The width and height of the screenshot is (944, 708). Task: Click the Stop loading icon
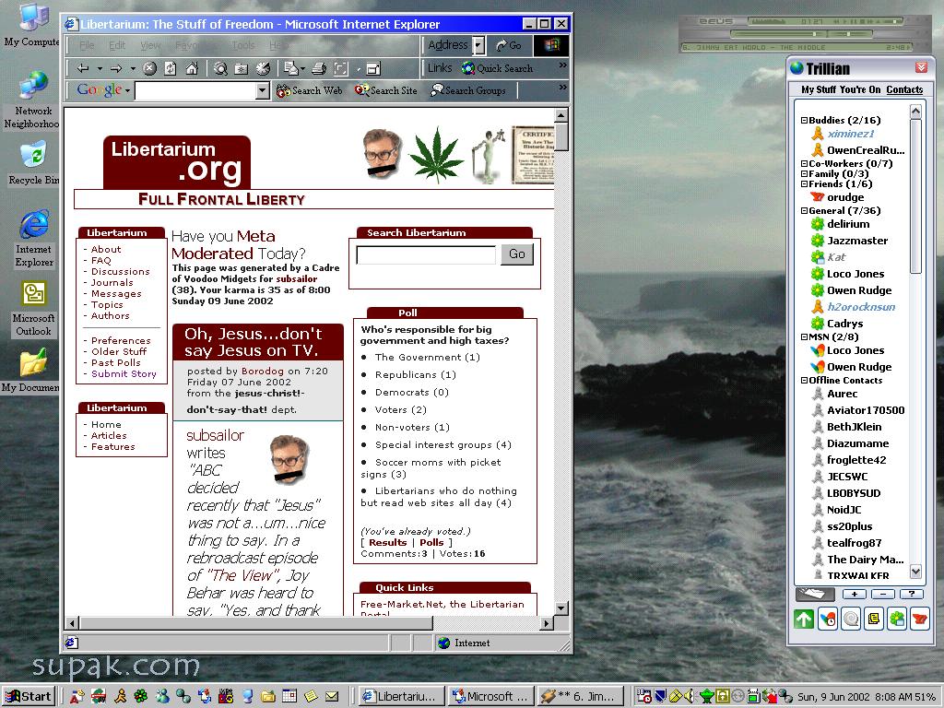tap(149, 68)
